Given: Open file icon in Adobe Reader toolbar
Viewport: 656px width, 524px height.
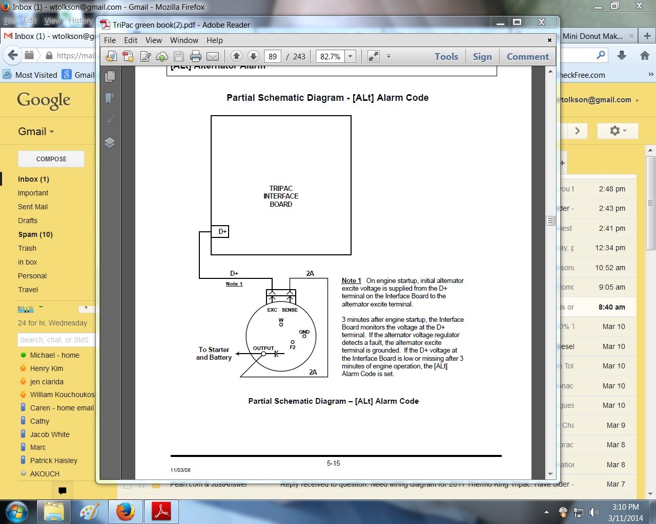Looking at the screenshot, I should point(111,56).
